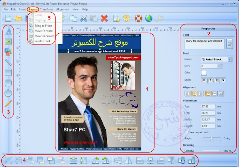Open the File menu
The height and width of the screenshot is (167, 239).
point(6,9)
